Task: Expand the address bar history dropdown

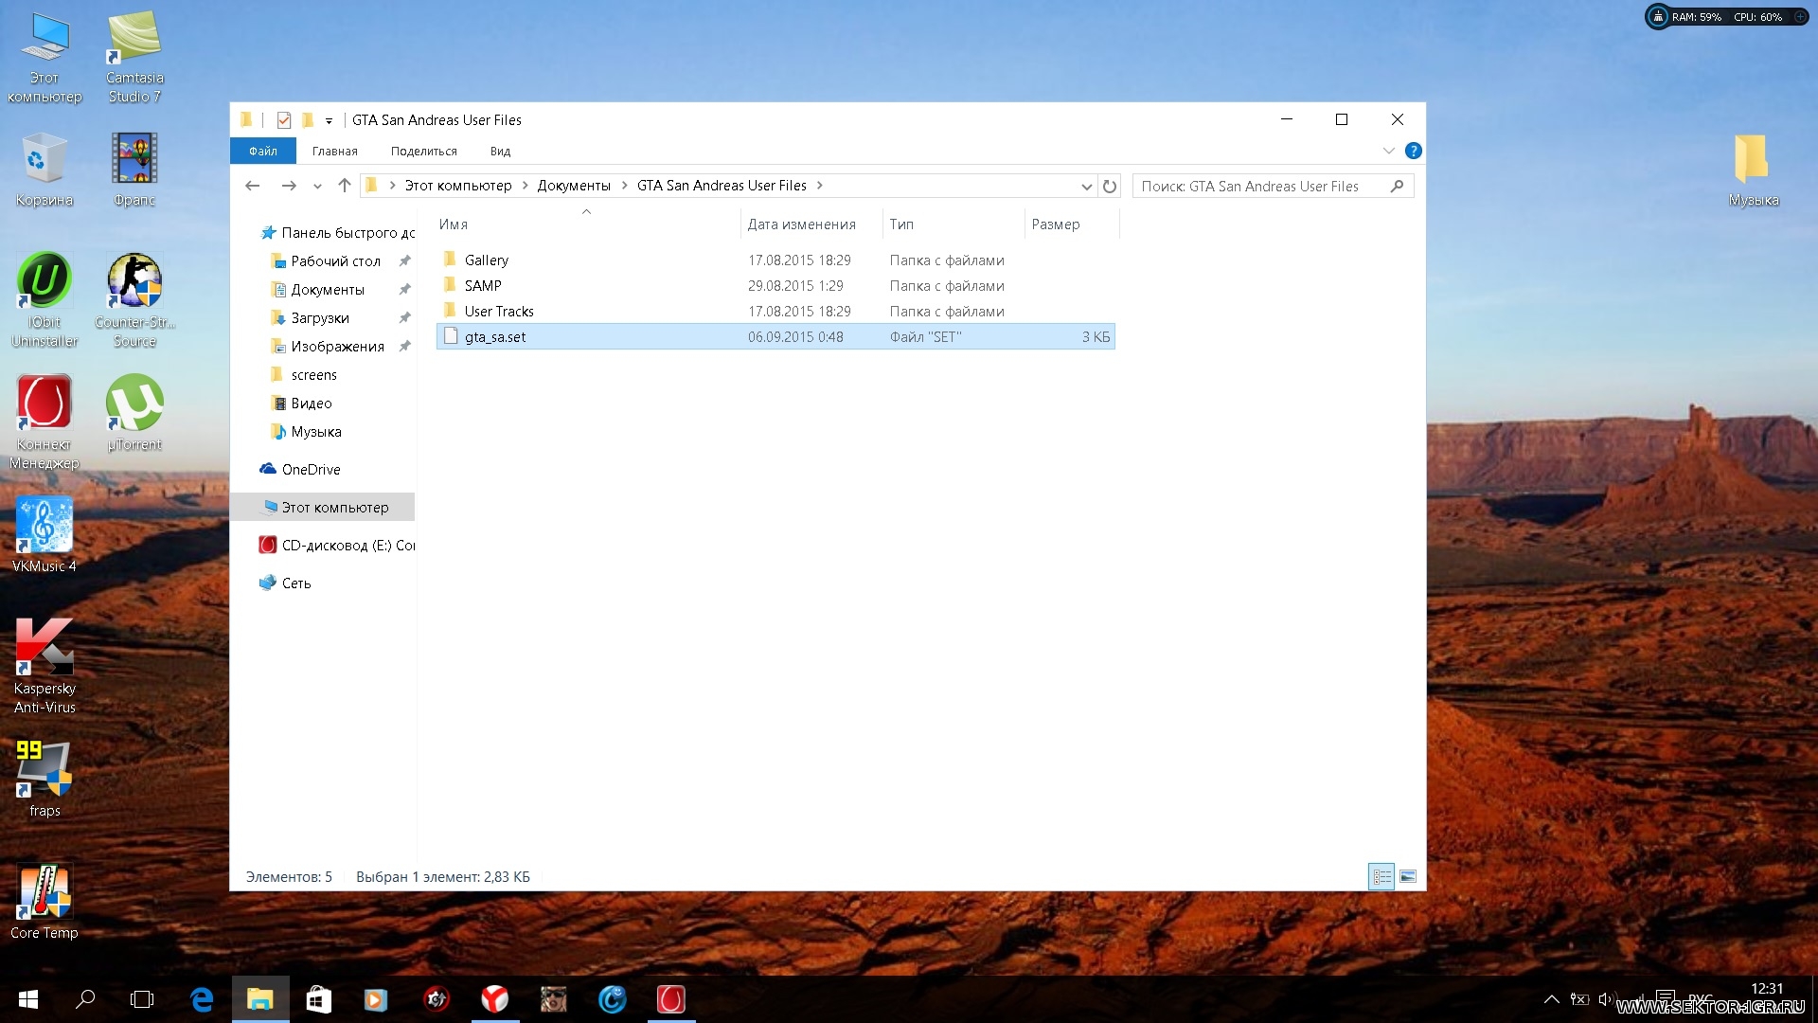Action: point(1086,186)
